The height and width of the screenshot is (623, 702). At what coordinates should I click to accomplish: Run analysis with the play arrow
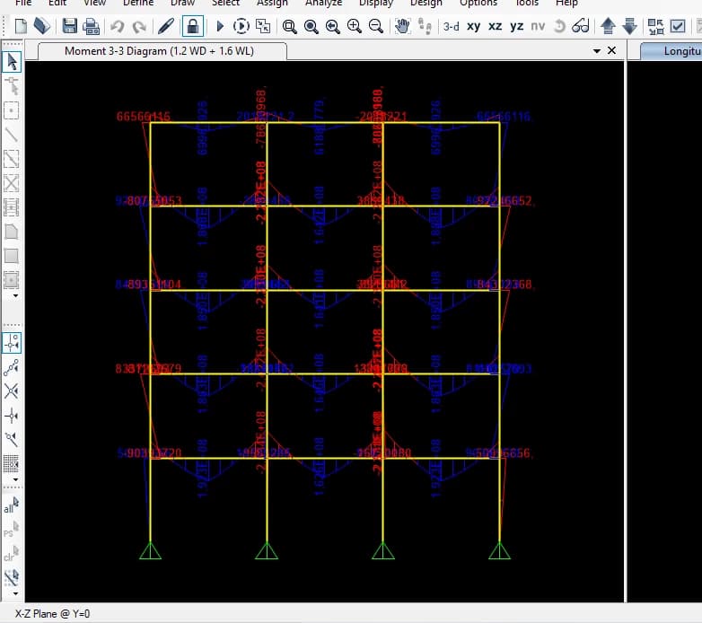(219, 26)
